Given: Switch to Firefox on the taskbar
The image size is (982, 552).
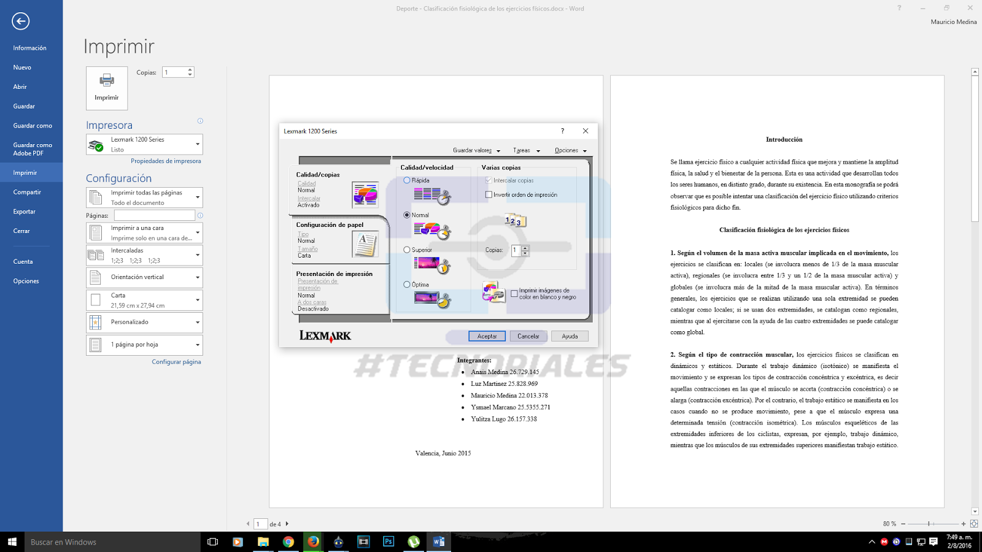Looking at the screenshot, I should coord(314,542).
